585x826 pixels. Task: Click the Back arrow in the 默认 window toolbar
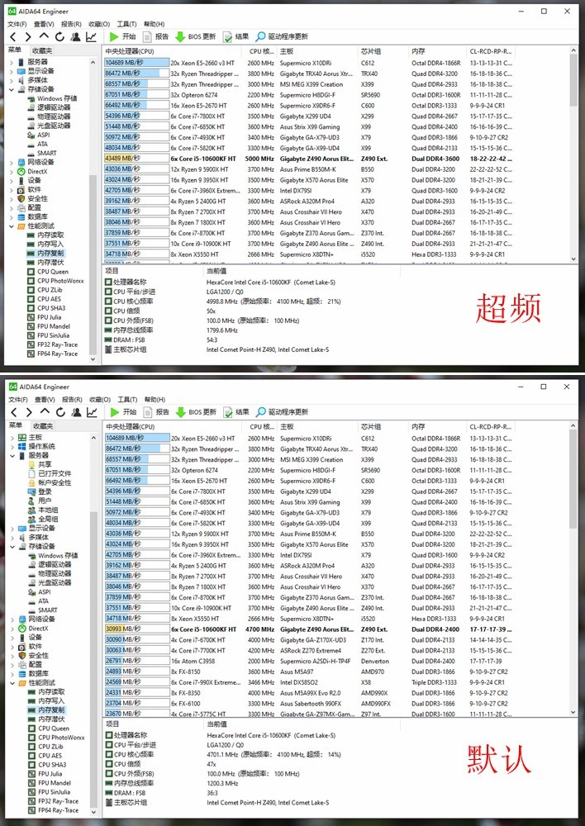14,412
